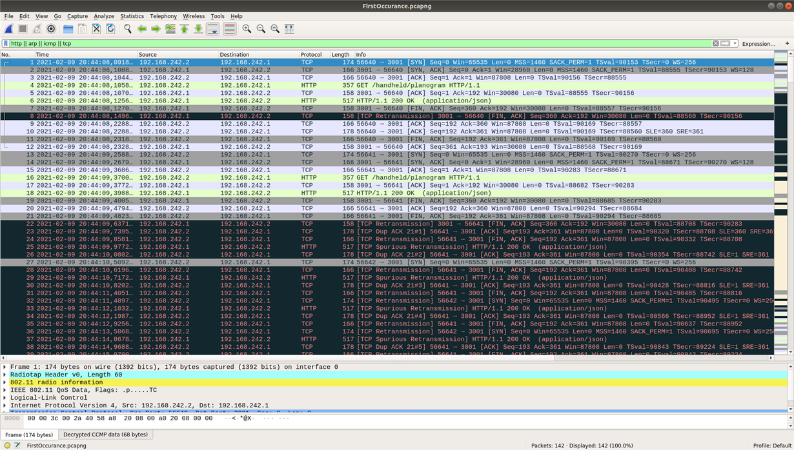Apply the display filter arrow
794x450 pixels.
coord(725,44)
